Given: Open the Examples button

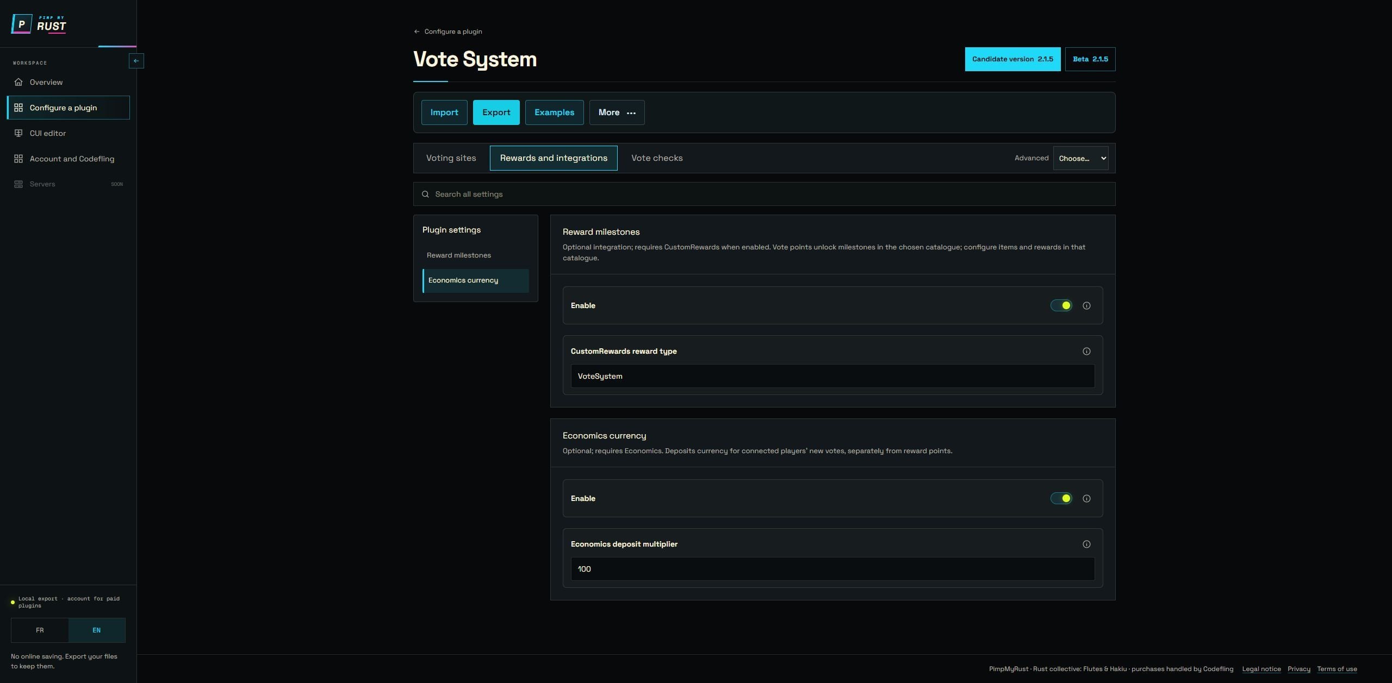Looking at the screenshot, I should point(554,112).
